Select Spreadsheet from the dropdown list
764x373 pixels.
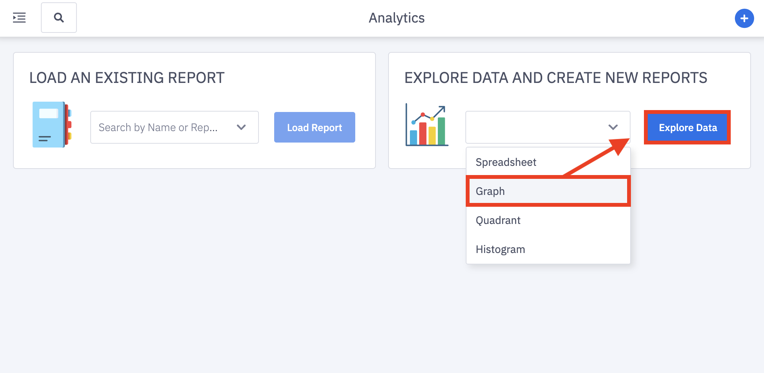548,162
